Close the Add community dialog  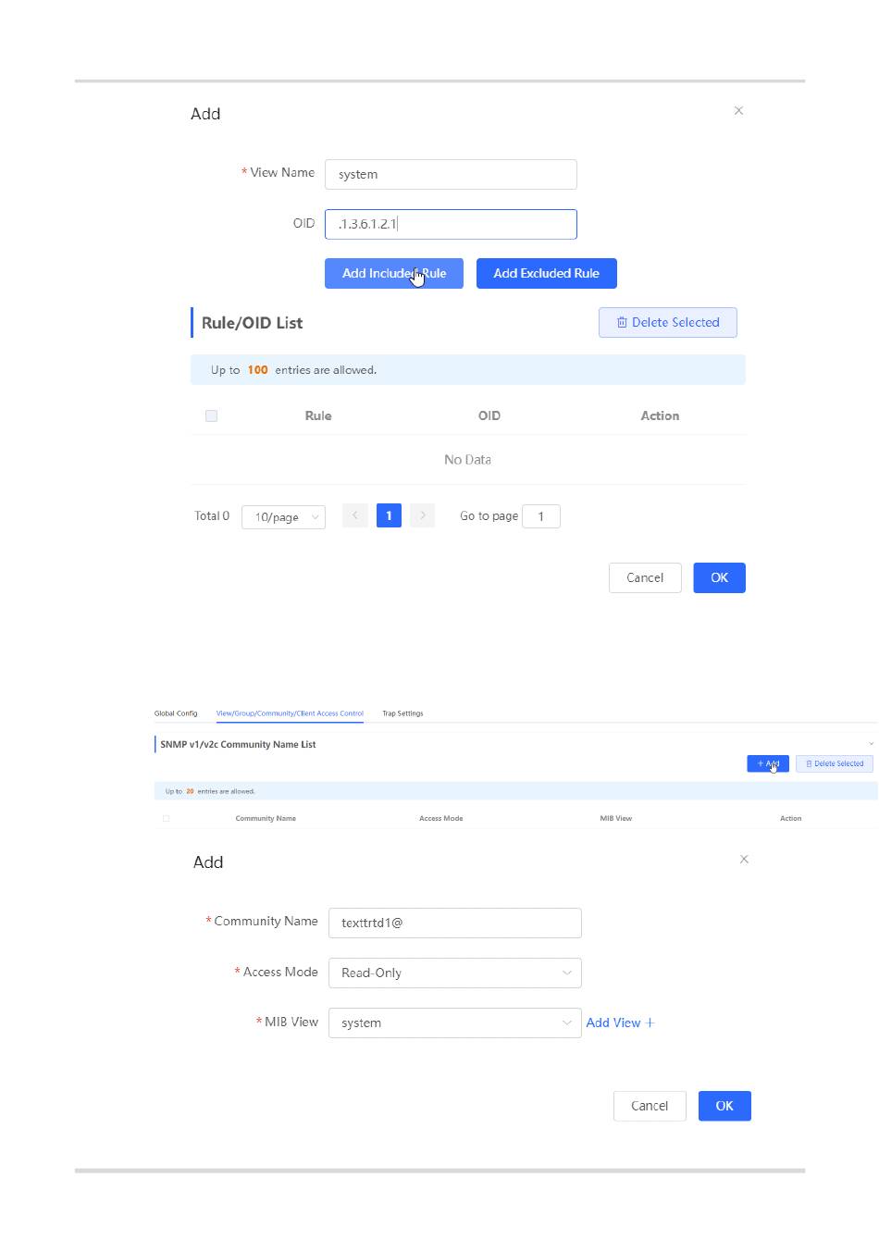tap(744, 860)
